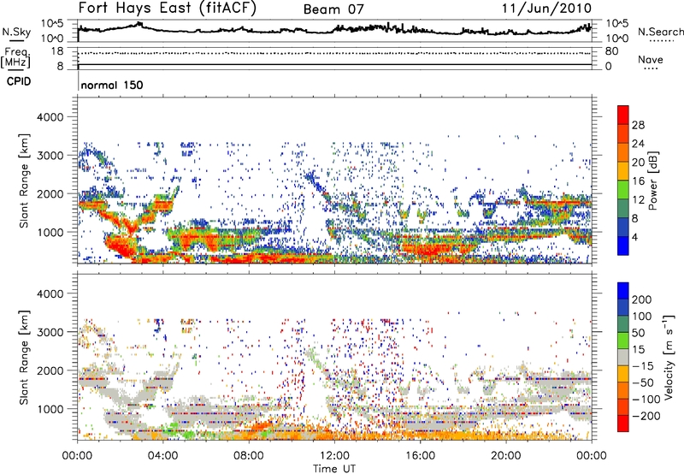Click the 'Fort Hays East (fitACF)' title

pos(168,9)
